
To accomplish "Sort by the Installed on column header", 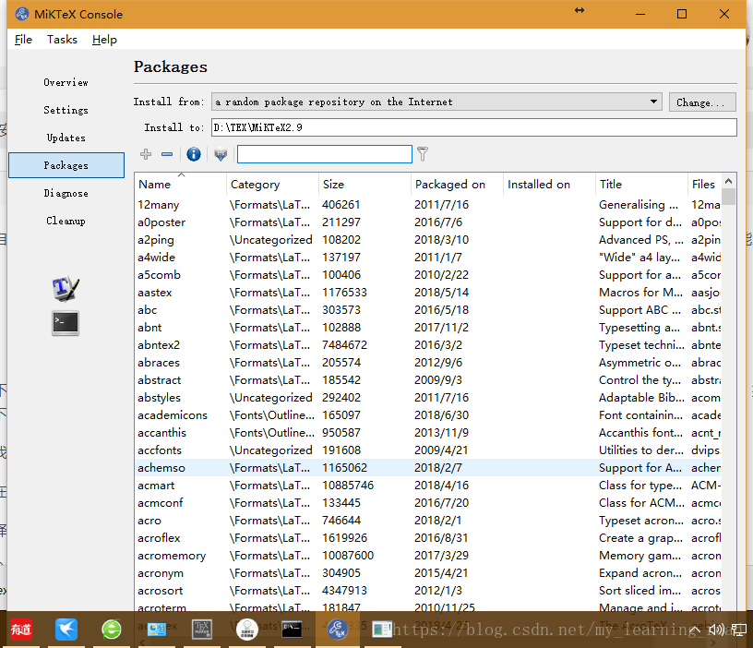I will click(549, 185).
